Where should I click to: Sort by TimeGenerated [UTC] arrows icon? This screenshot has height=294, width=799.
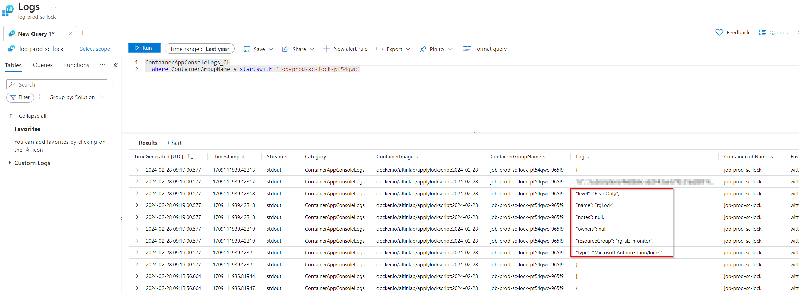pos(191,157)
